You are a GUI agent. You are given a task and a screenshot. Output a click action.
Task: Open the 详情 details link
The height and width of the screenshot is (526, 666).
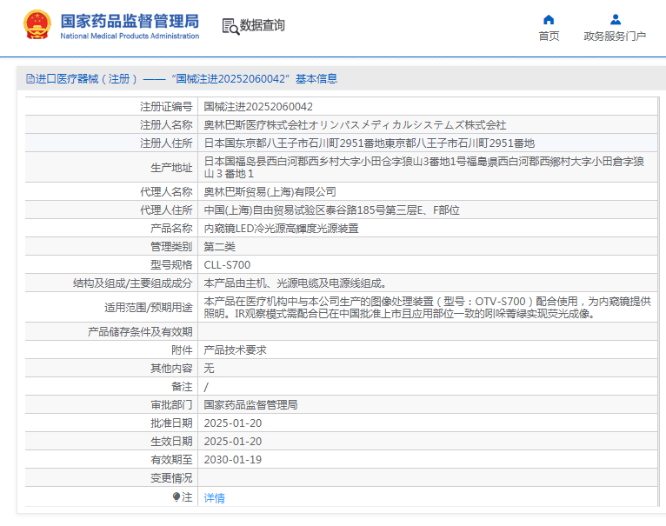[214, 497]
